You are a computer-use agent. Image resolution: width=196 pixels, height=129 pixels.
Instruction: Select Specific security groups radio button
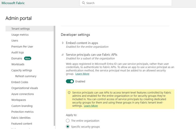(x=68, y=127)
